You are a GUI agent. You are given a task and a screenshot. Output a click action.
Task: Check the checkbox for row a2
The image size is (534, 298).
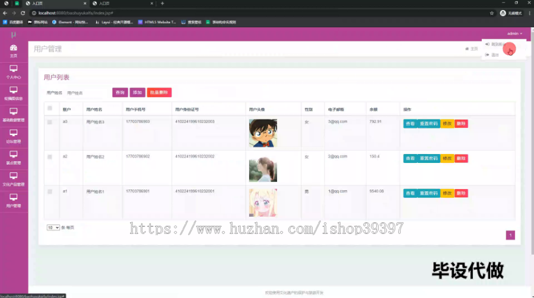(50, 157)
